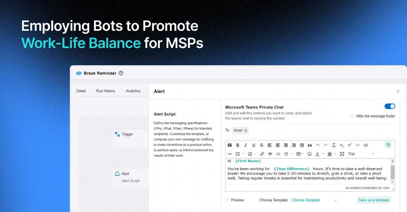Toggle Microsoft Teams Private Chat switch
Viewport: 407px width, 212px height.
(x=390, y=106)
